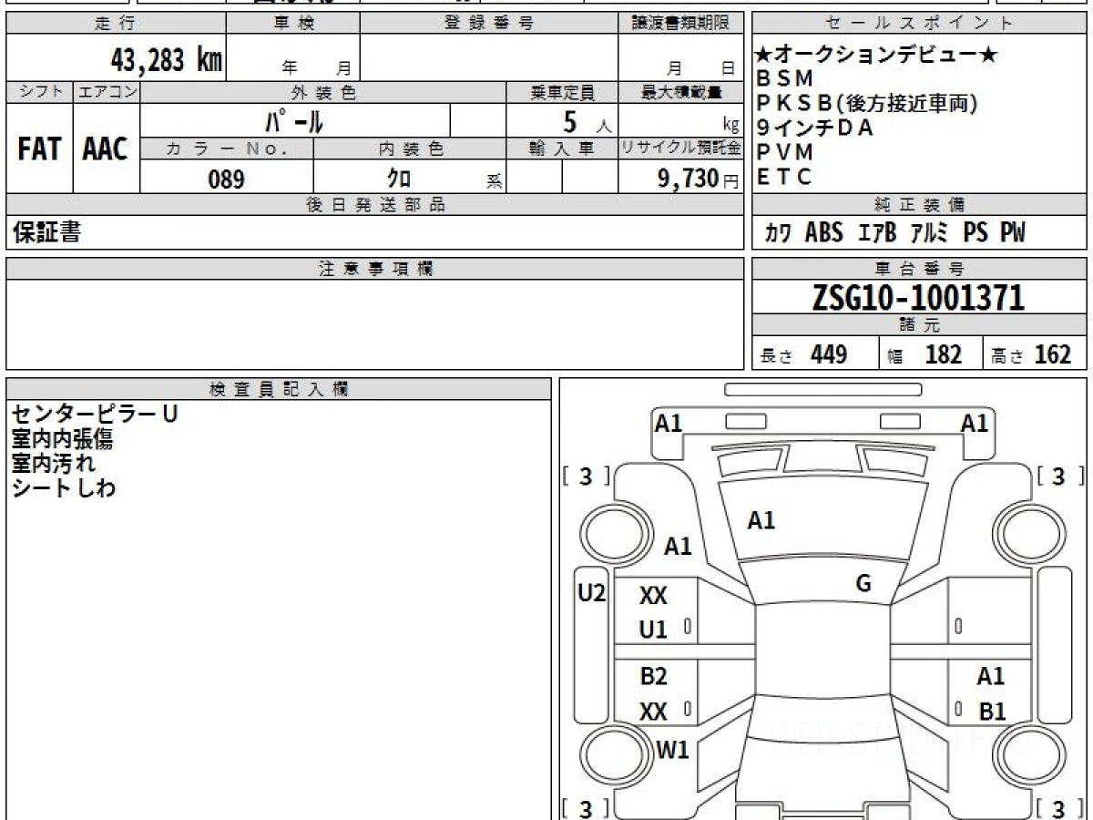Click the カラーNo. header

click(x=227, y=149)
